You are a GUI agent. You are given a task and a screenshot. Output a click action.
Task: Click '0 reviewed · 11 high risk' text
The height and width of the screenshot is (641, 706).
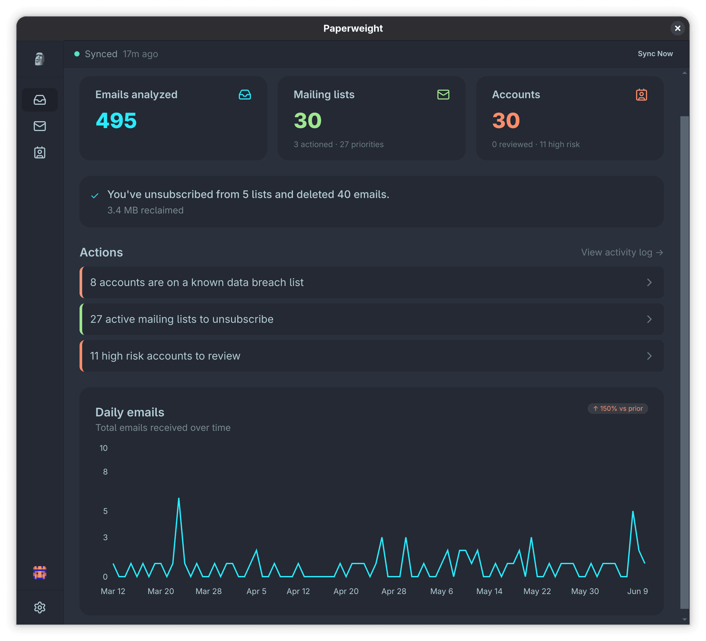[x=535, y=144]
